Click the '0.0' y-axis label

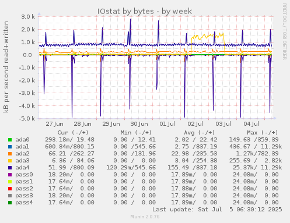pos(27,55)
